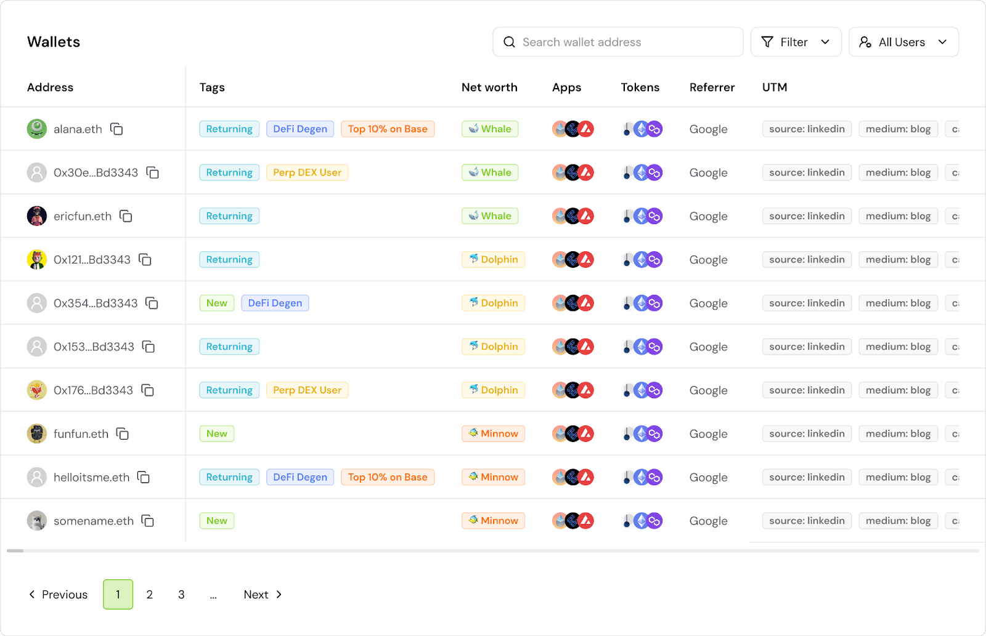
Task: Select the current page 1 button
Action: pyautogui.click(x=118, y=594)
